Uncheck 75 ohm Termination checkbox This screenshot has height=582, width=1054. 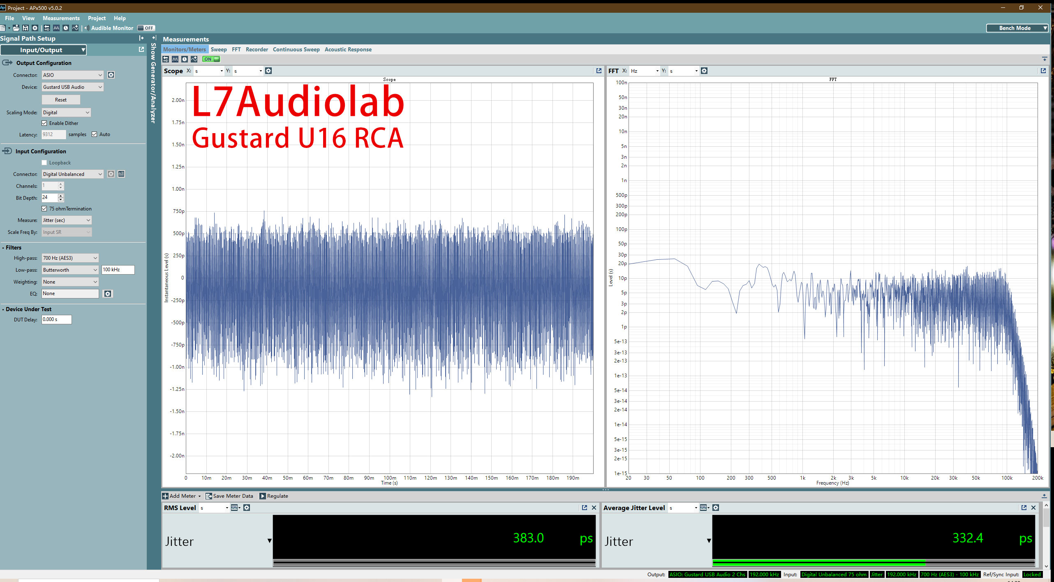(44, 209)
